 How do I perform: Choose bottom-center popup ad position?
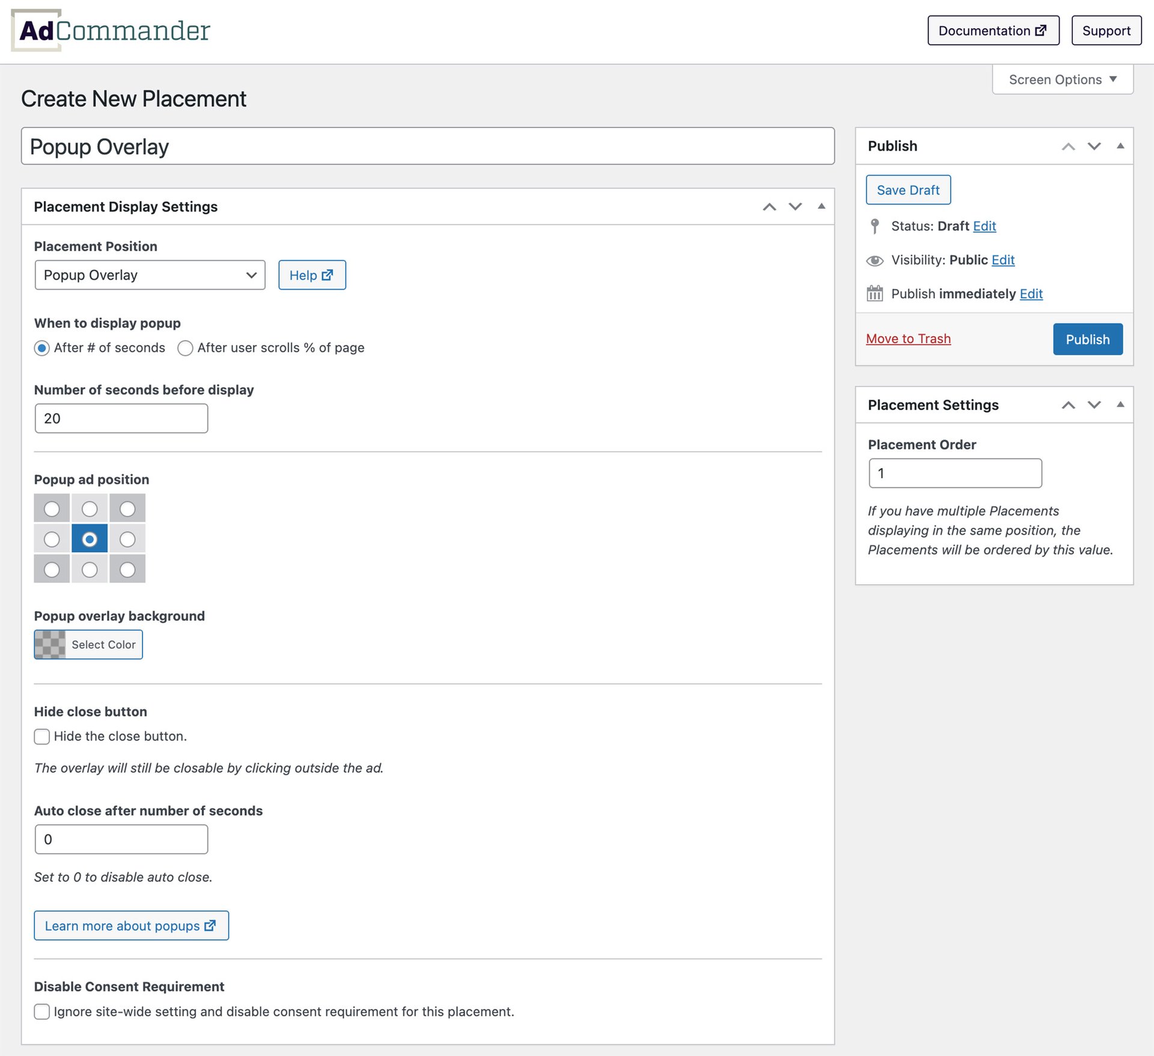coord(90,569)
